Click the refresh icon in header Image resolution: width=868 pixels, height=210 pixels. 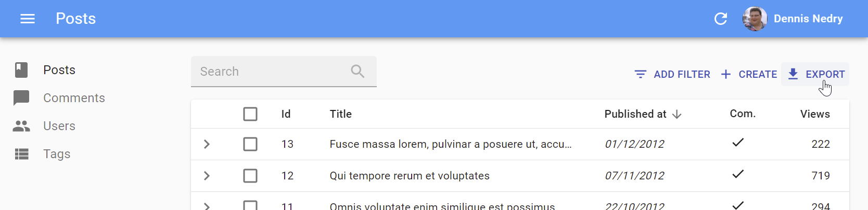pyautogui.click(x=721, y=19)
